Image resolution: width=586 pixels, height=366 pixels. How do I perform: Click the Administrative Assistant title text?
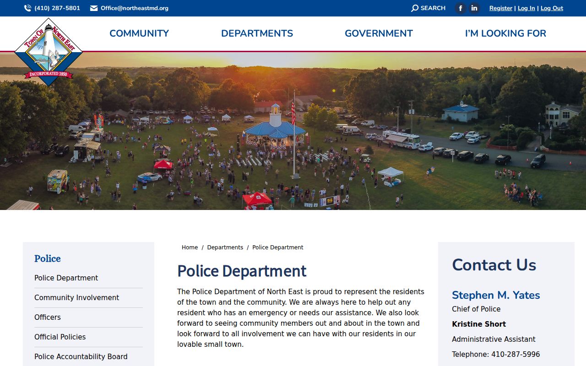tap(494, 339)
